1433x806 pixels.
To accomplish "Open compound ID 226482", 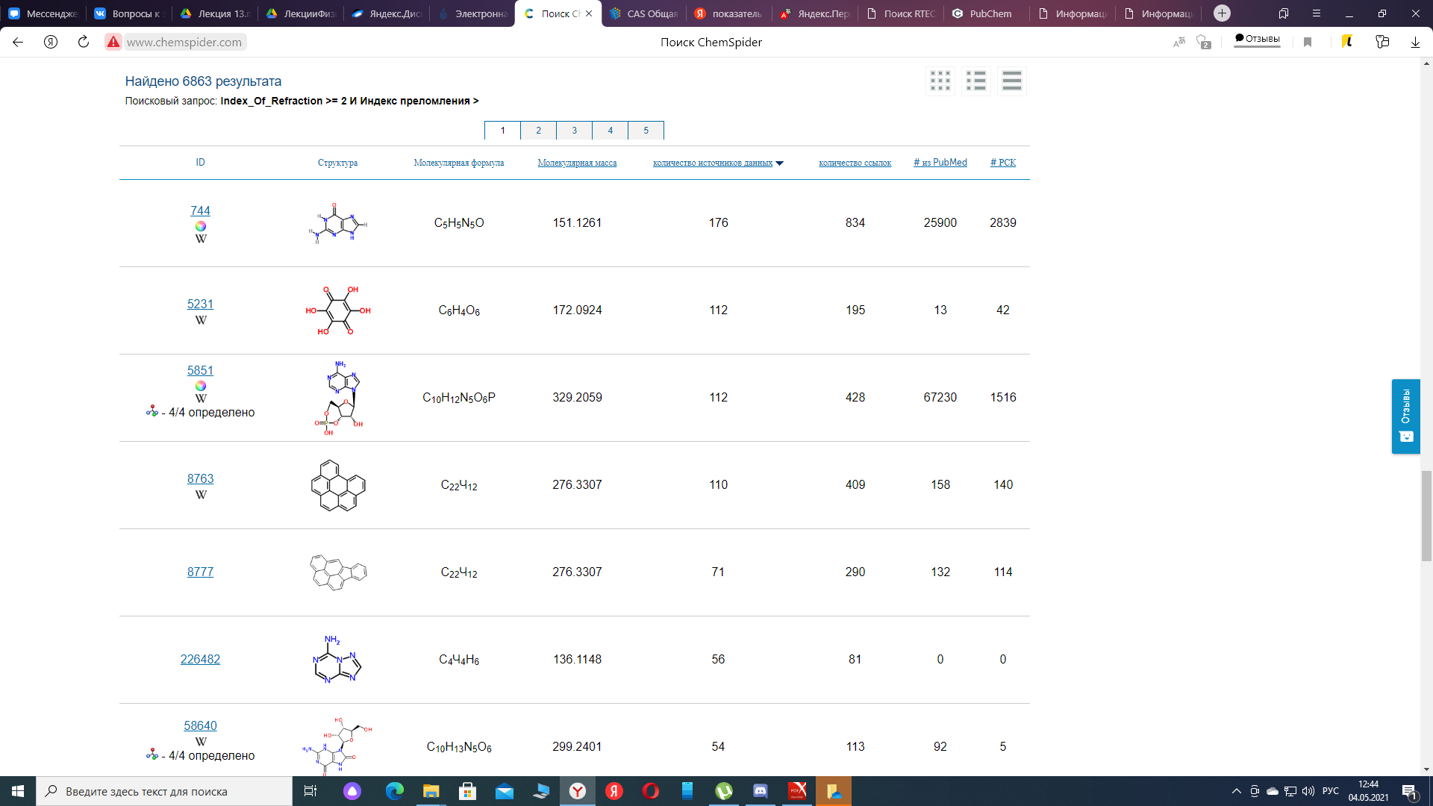I will [x=200, y=659].
